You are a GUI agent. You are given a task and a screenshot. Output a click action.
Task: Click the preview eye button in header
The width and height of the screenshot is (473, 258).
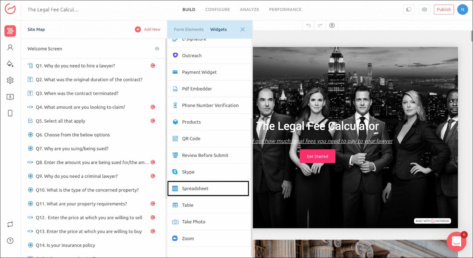click(424, 10)
